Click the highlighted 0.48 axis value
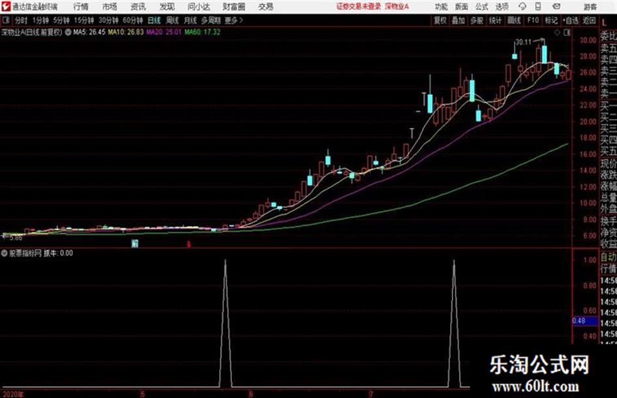This screenshot has width=617, height=398. (x=585, y=321)
